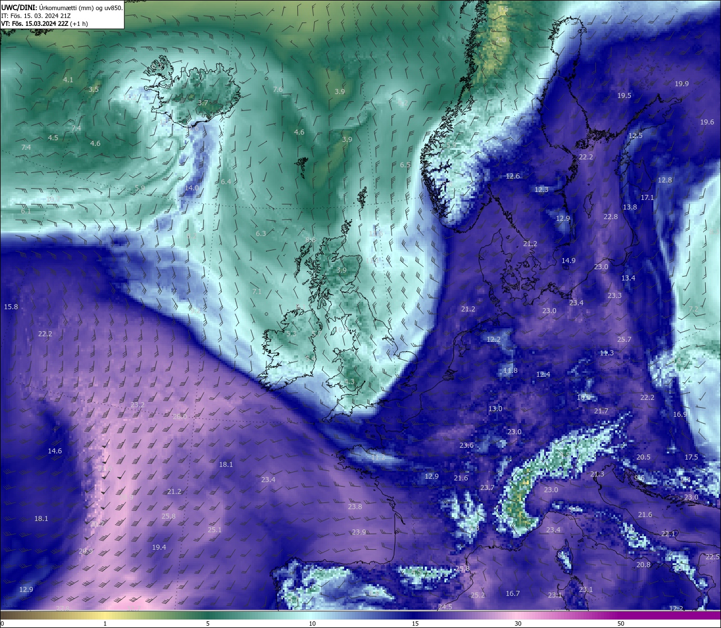This screenshot has width=721, height=628.
Task: Select the initial time line 'IT: Fös. 15. 03. 2024 21Z'
Action: point(36,16)
